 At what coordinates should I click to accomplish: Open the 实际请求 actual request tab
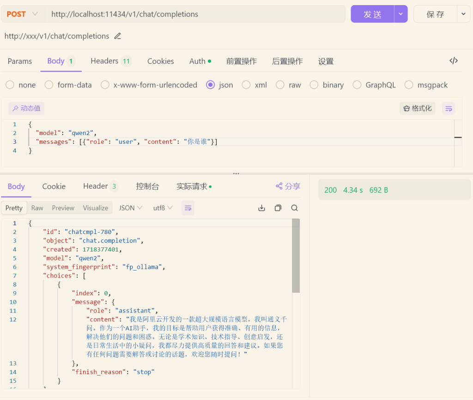[x=194, y=186]
